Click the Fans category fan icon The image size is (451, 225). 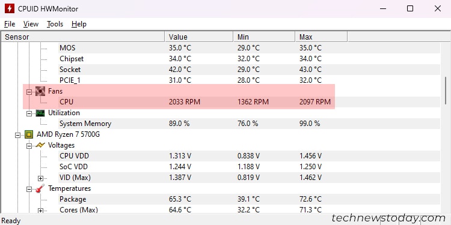click(40, 91)
